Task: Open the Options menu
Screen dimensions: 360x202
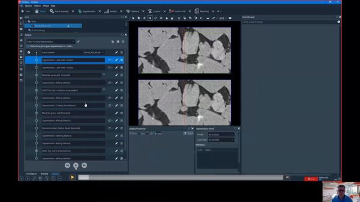Action: point(29,6)
